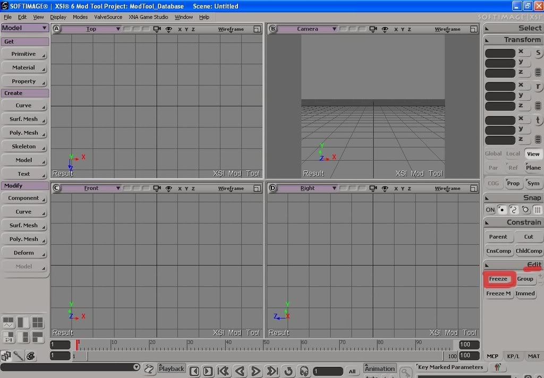544x378 pixels.
Task: Open the Camera view selector dropdown
Action: coord(308,29)
